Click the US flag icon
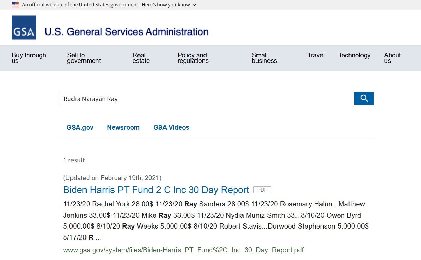This screenshot has width=421, height=260. 15,5
